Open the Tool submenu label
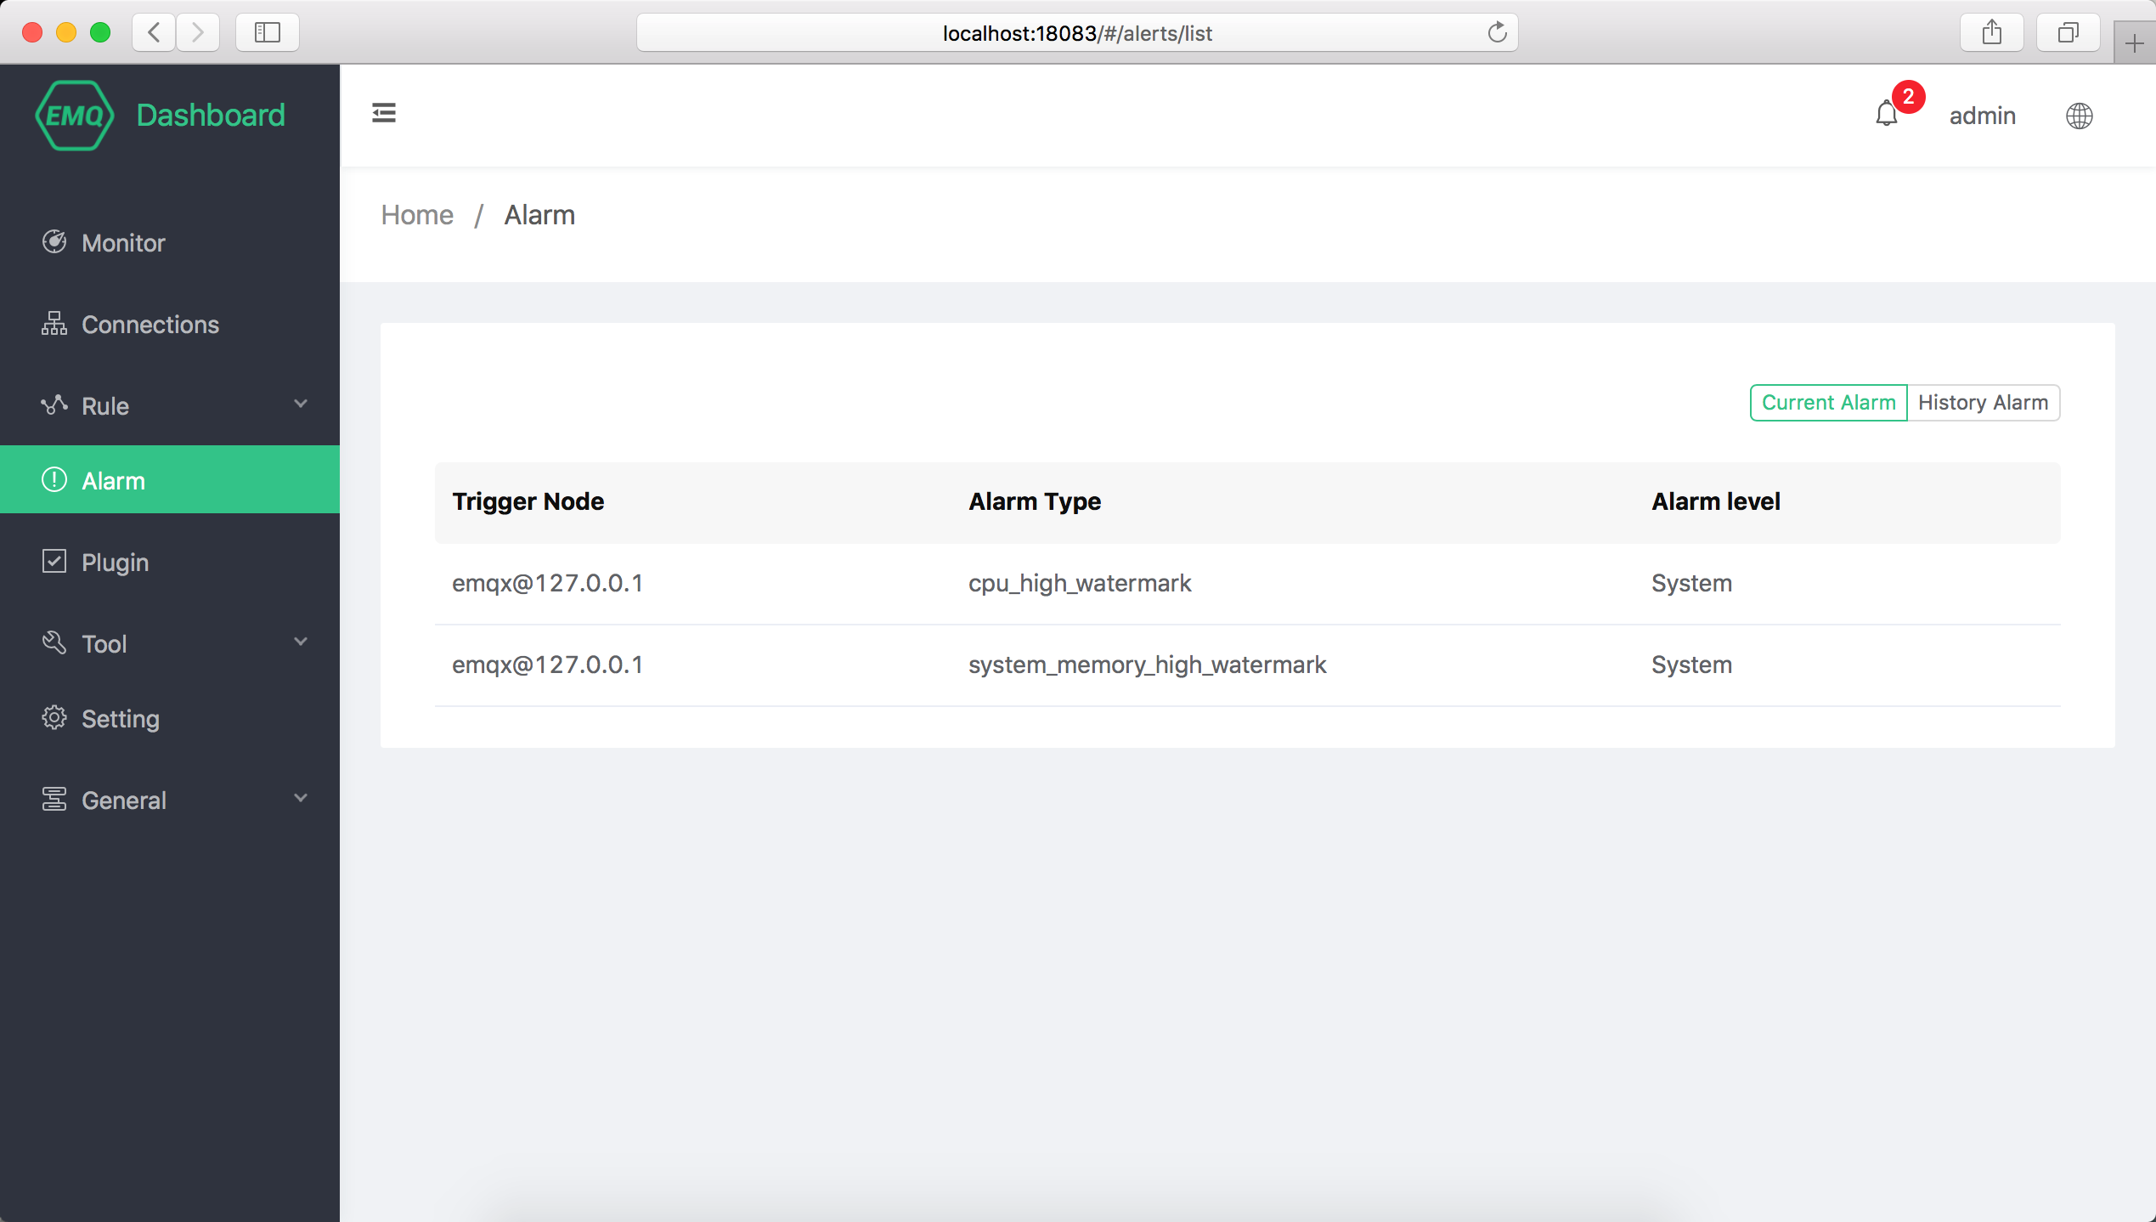The height and width of the screenshot is (1222, 2156). coord(104,644)
